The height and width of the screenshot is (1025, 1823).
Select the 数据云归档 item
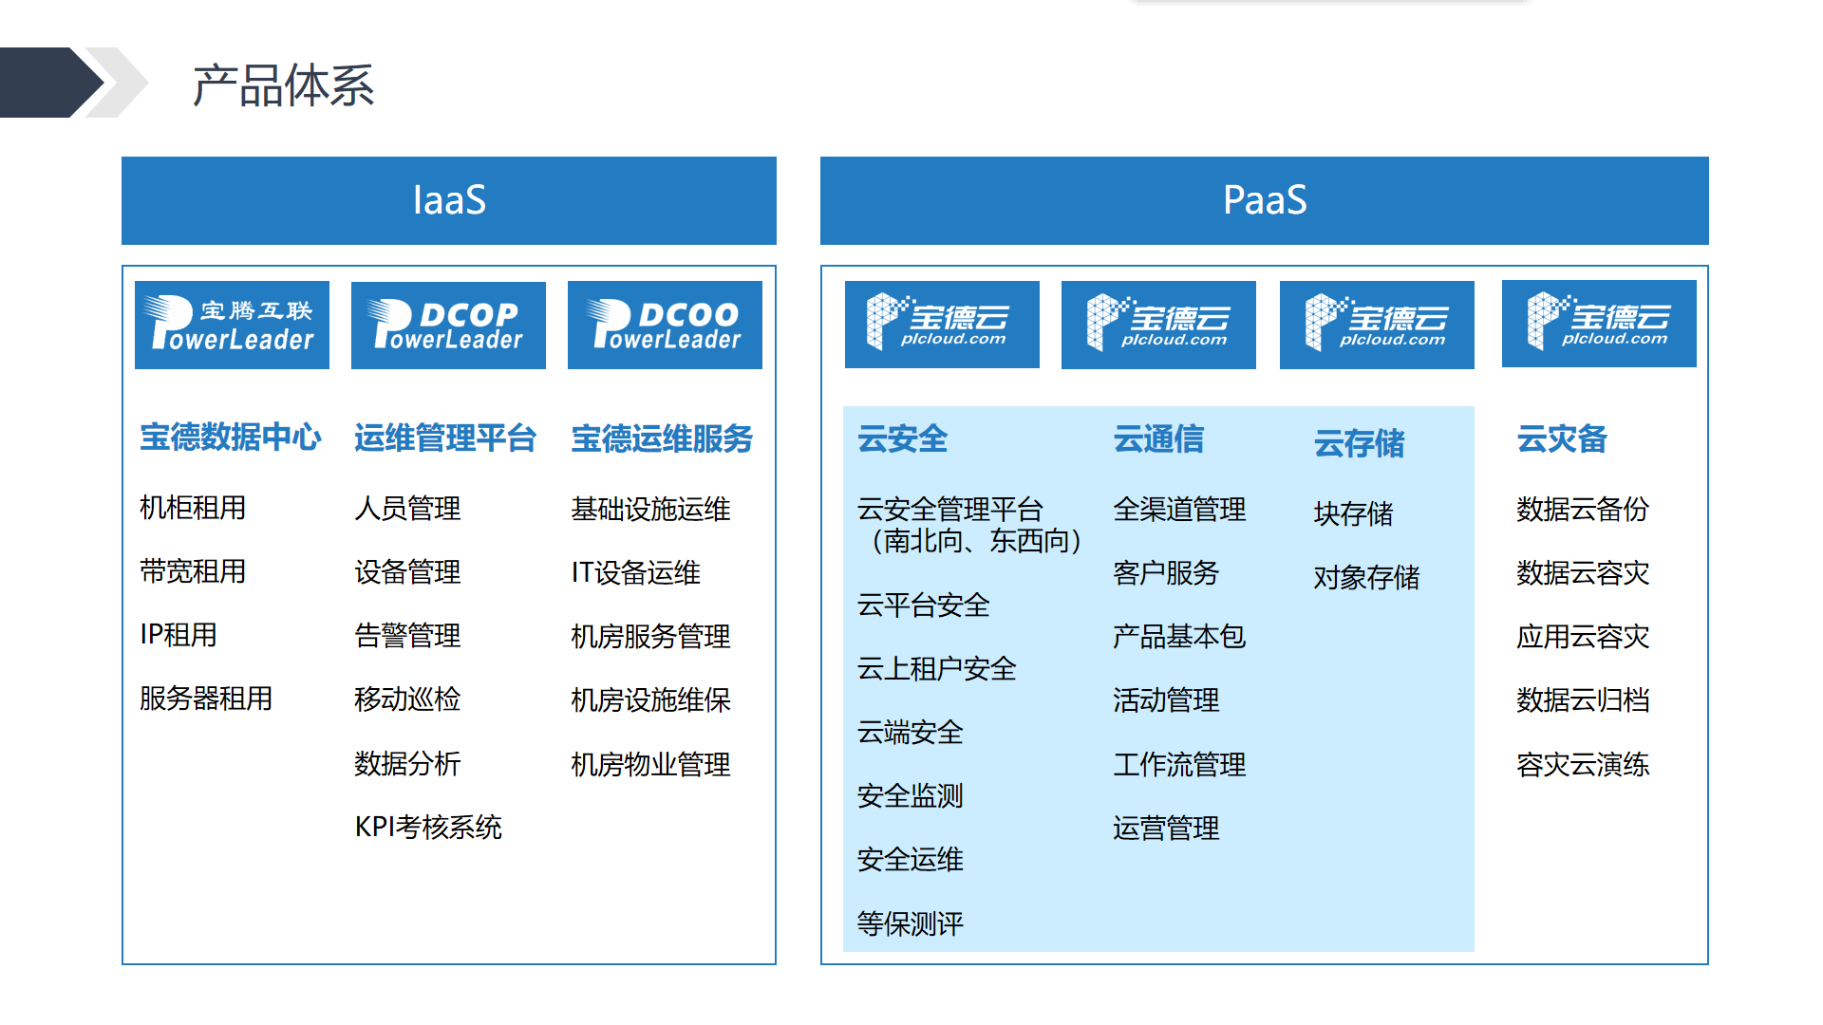pyautogui.click(x=1583, y=700)
